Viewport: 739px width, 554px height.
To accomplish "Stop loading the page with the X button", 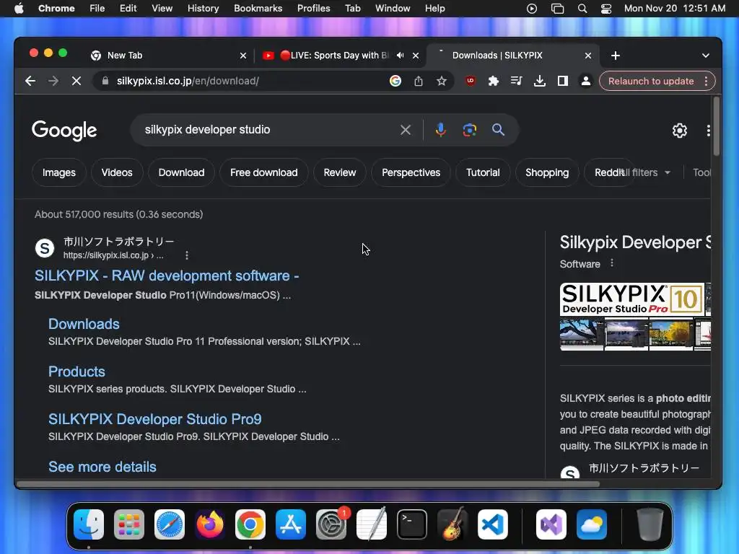I will pos(76,81).
